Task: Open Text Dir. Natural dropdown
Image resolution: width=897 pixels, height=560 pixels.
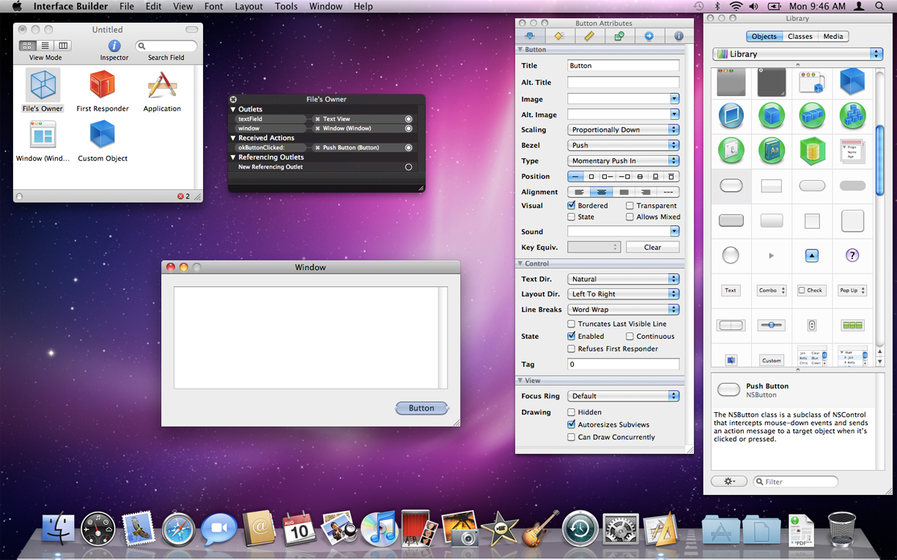Action: point(624,279)
